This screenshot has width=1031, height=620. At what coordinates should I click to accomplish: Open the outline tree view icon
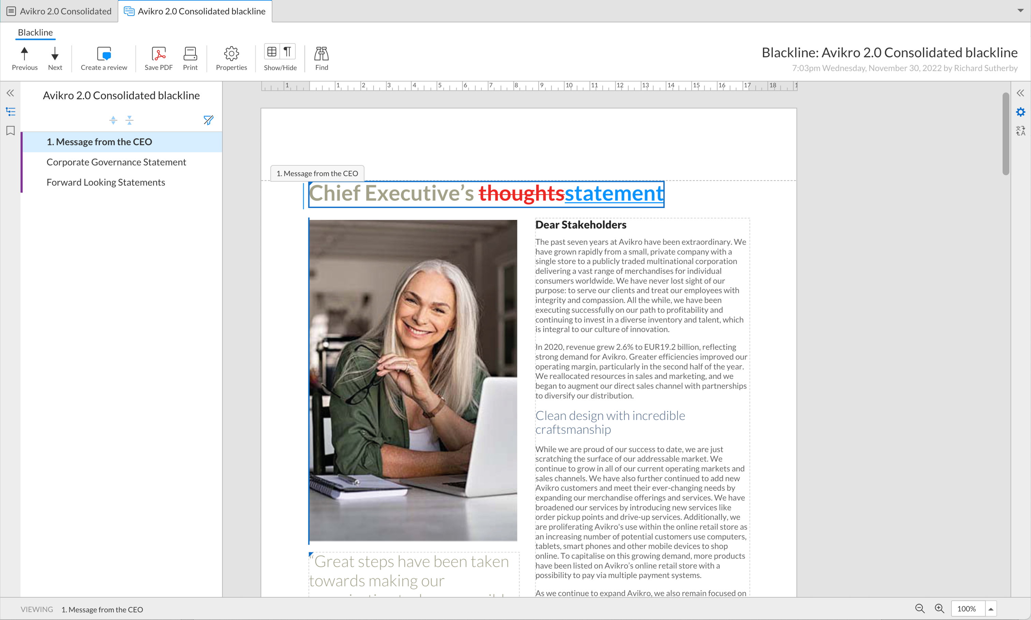pyautogui.click(x=11, y=112)
